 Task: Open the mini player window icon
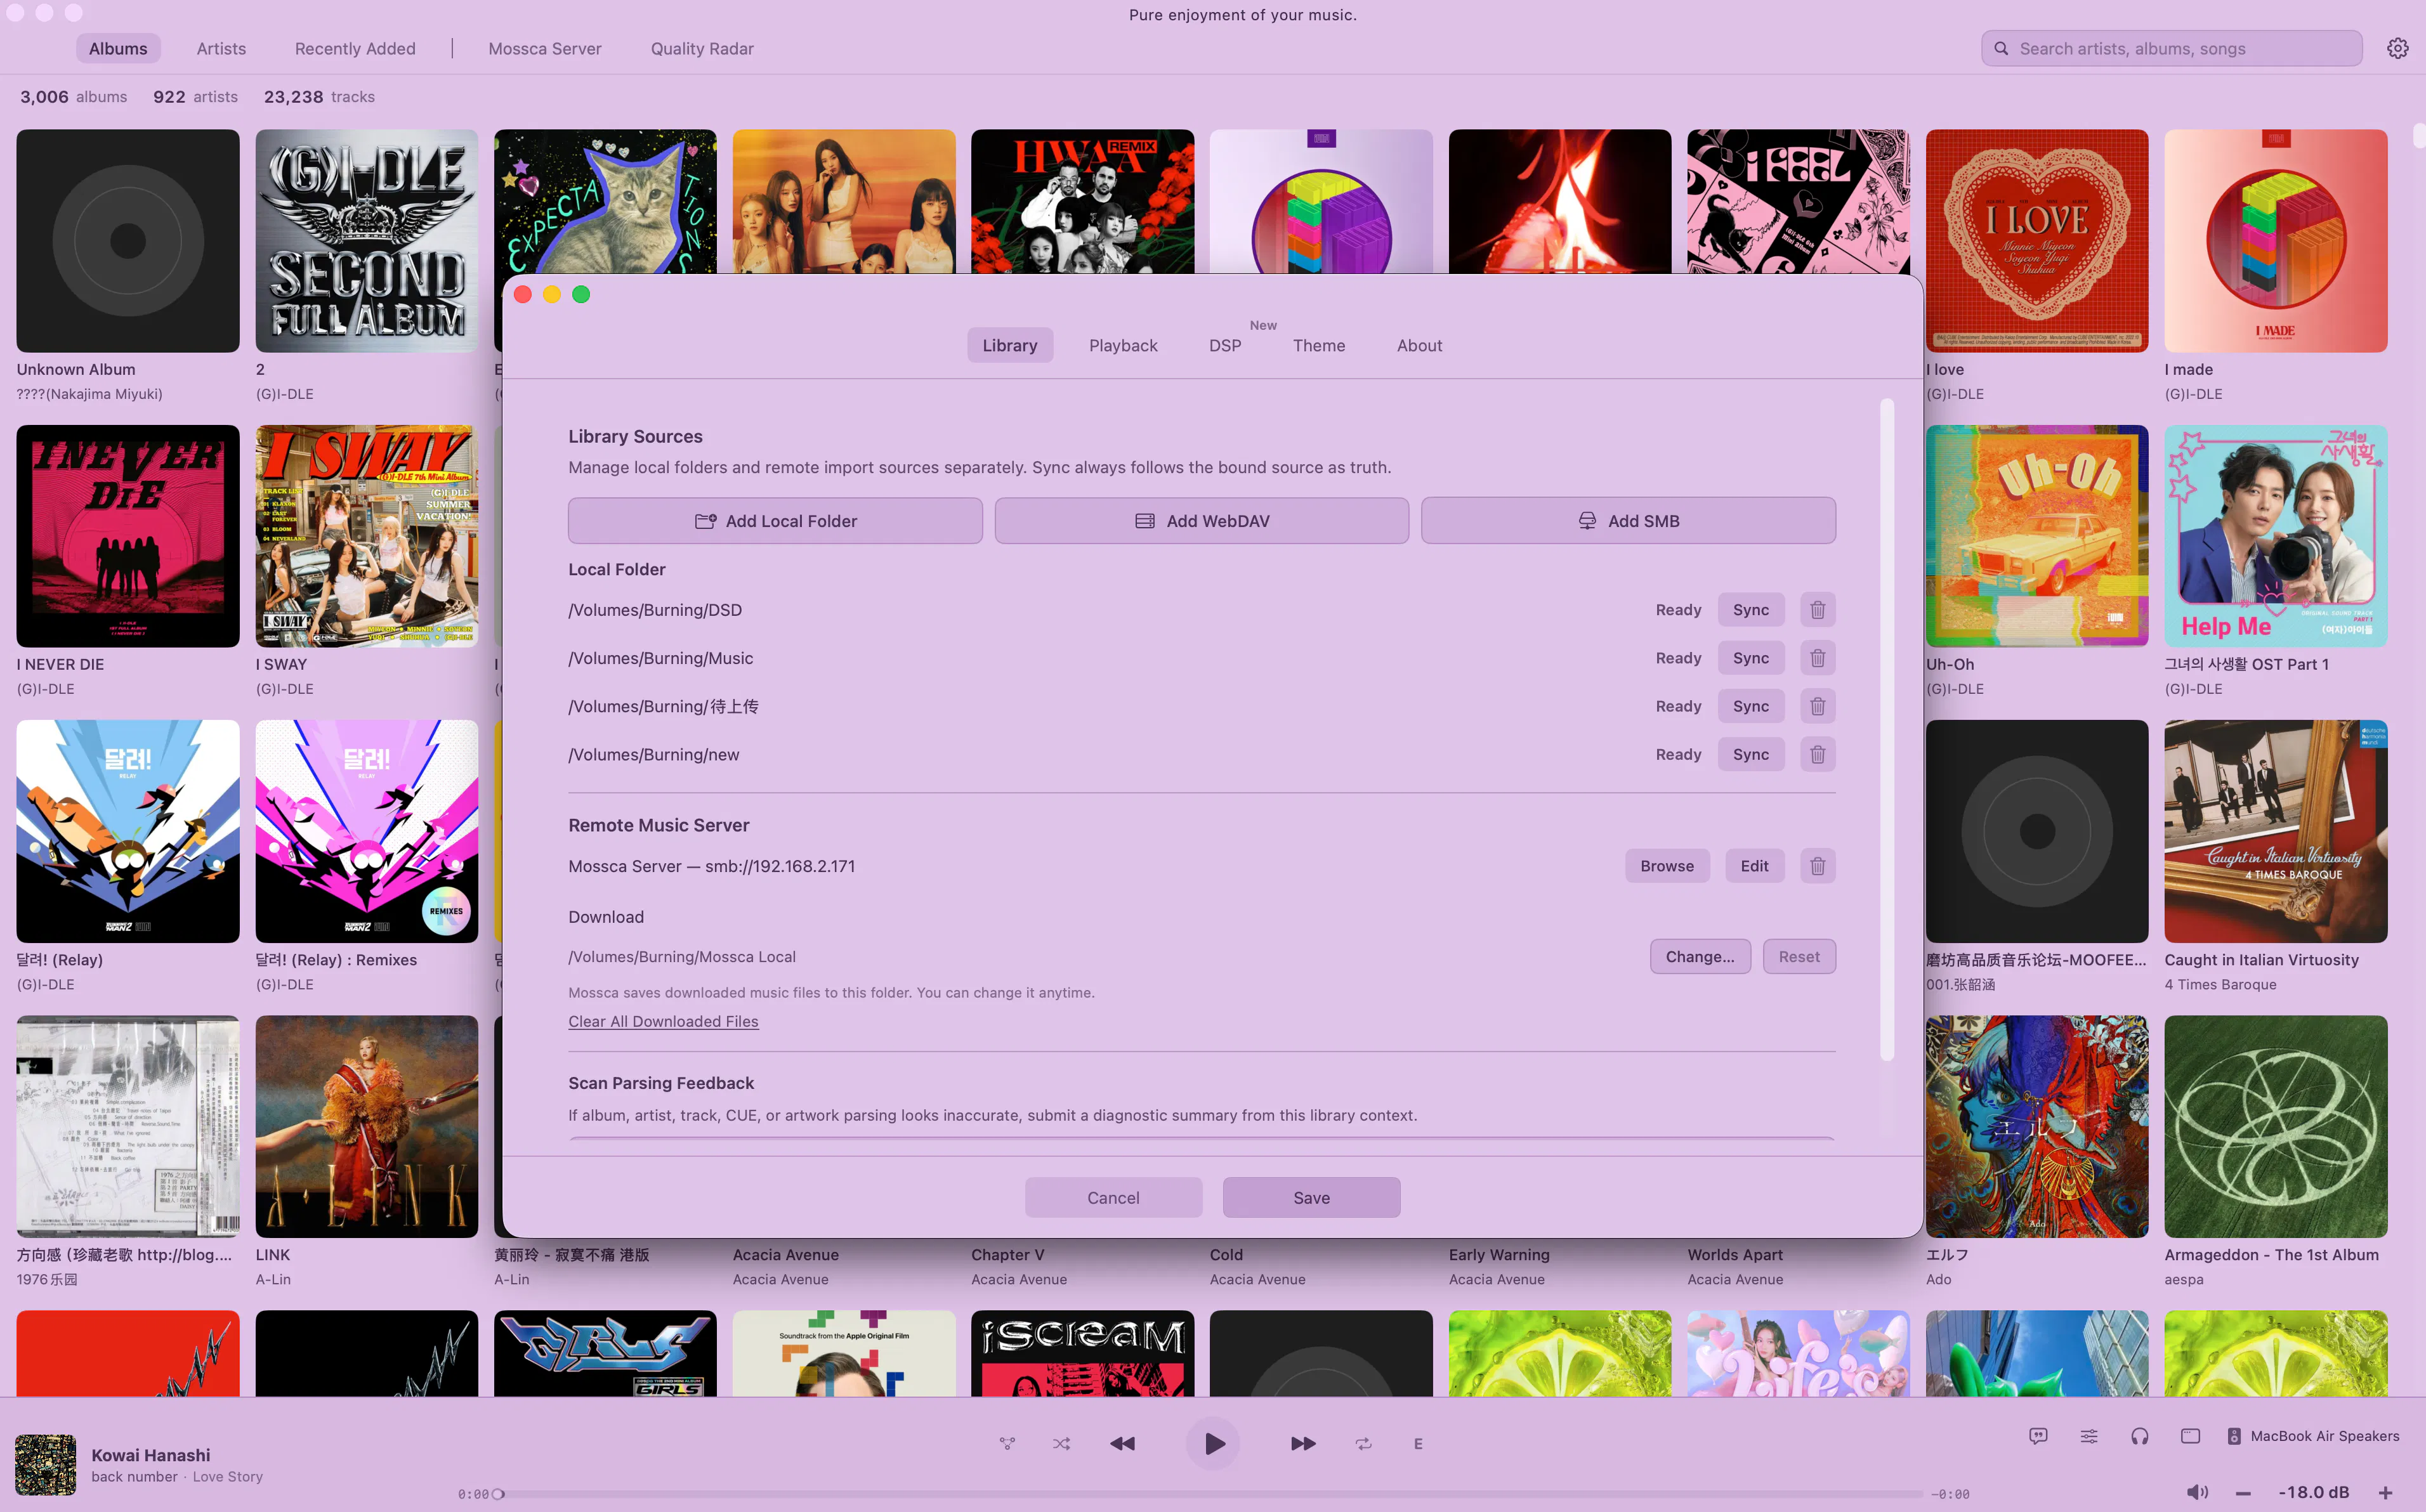(x=2190, y=1436)
